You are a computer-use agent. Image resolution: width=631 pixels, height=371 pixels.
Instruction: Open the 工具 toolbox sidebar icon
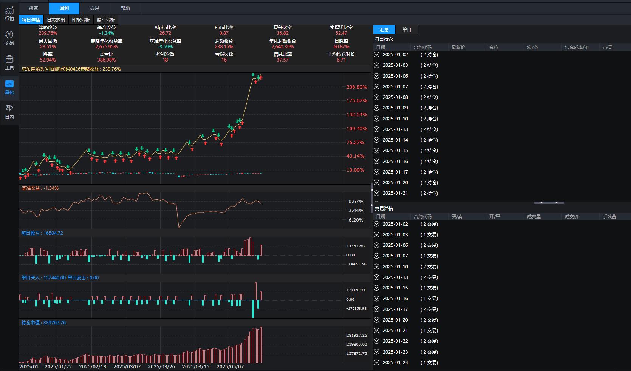click(9, 63)
